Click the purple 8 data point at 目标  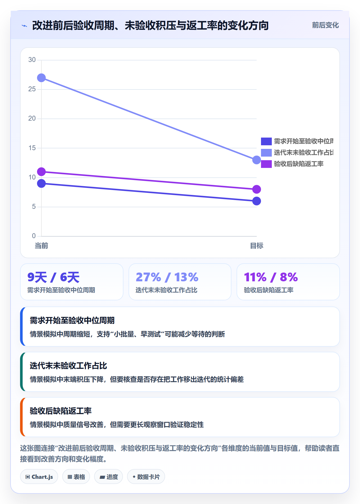(257, 189)
